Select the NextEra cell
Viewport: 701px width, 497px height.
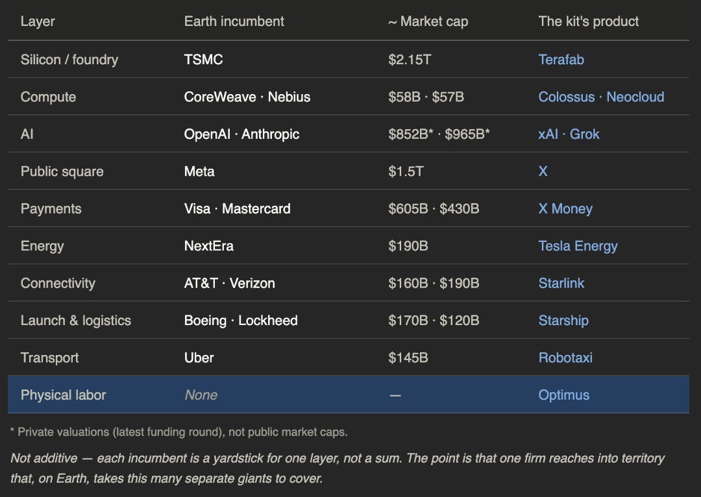209,246
